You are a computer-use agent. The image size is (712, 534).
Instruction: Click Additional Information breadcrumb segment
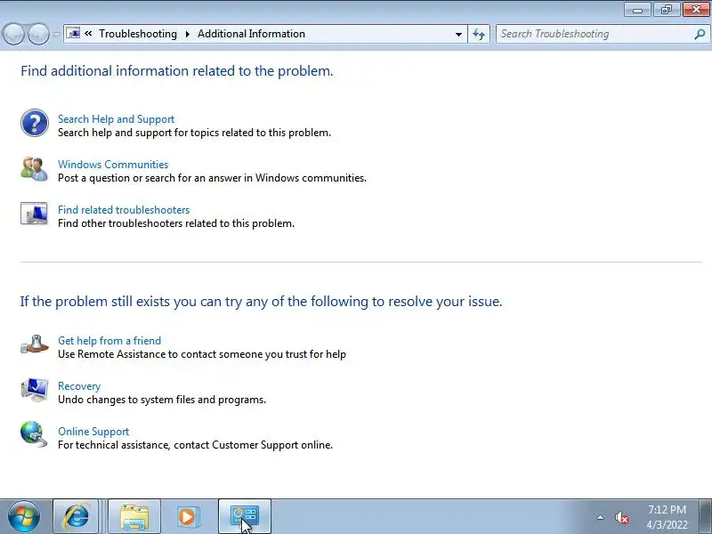[x=251, y=34]
